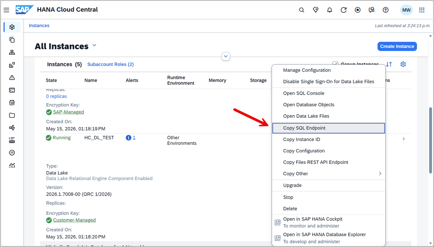Open the alert count 1 link
434x247 pixels.
134,138
